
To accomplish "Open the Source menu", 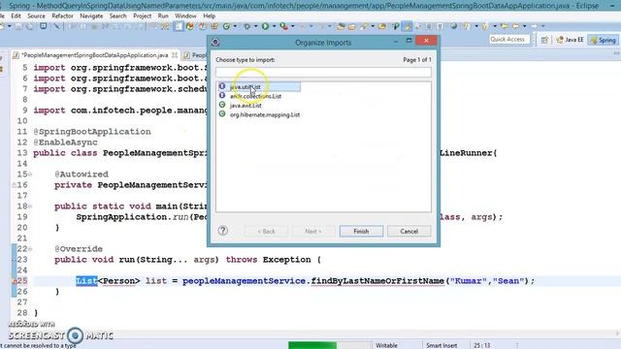I will pos(36,16).
